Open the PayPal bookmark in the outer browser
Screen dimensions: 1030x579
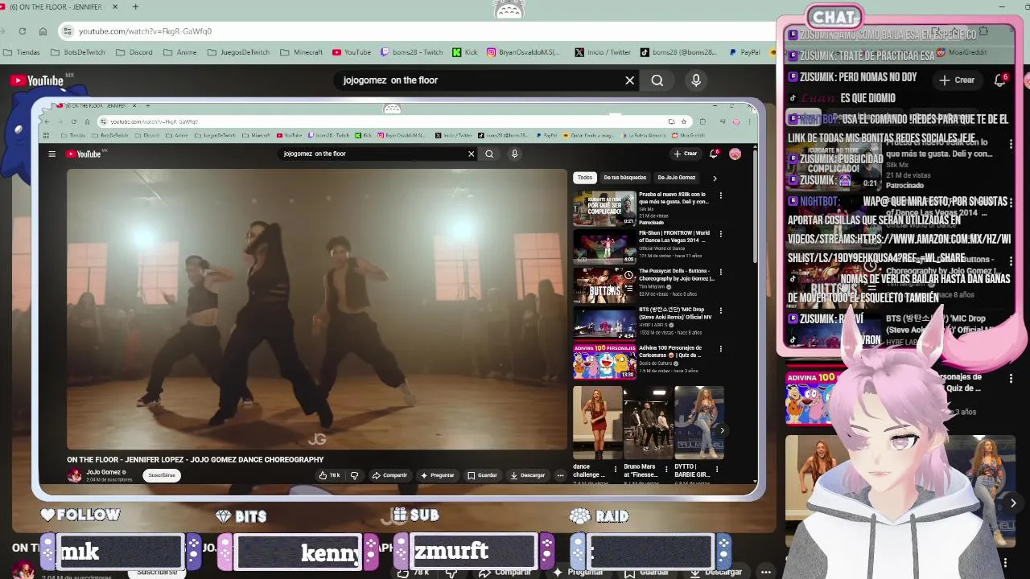click(744, 52)
